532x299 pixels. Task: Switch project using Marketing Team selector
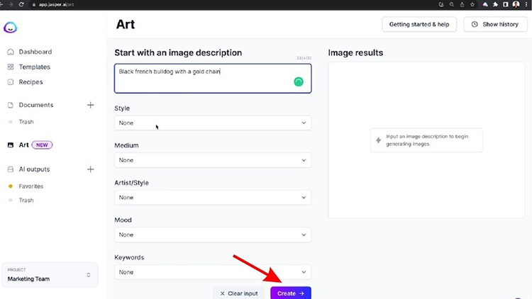(x=50, y=275)
